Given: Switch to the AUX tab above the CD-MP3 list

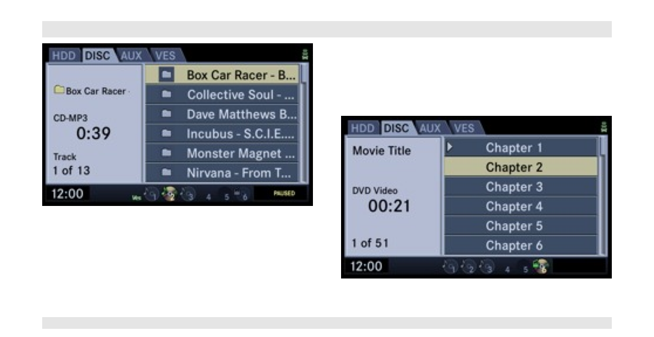Looking at the screenshot, I should coord(131,56).
